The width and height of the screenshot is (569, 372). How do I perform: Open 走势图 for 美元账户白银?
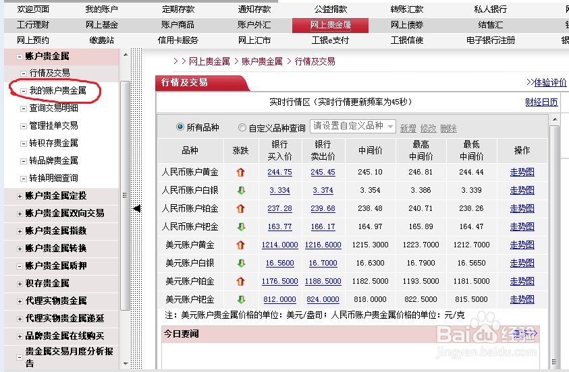coord(522,263)
